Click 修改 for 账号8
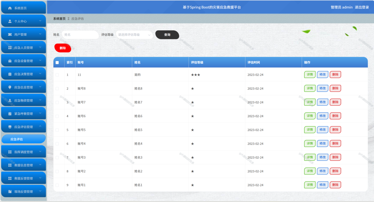 tap(323, 88)
